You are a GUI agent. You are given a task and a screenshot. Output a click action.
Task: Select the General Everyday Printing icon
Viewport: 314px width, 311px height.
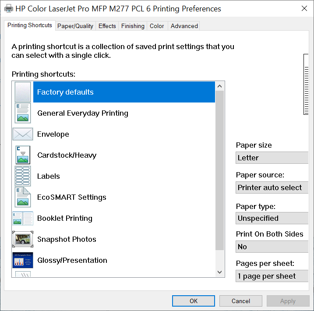[x=23, y=113]
